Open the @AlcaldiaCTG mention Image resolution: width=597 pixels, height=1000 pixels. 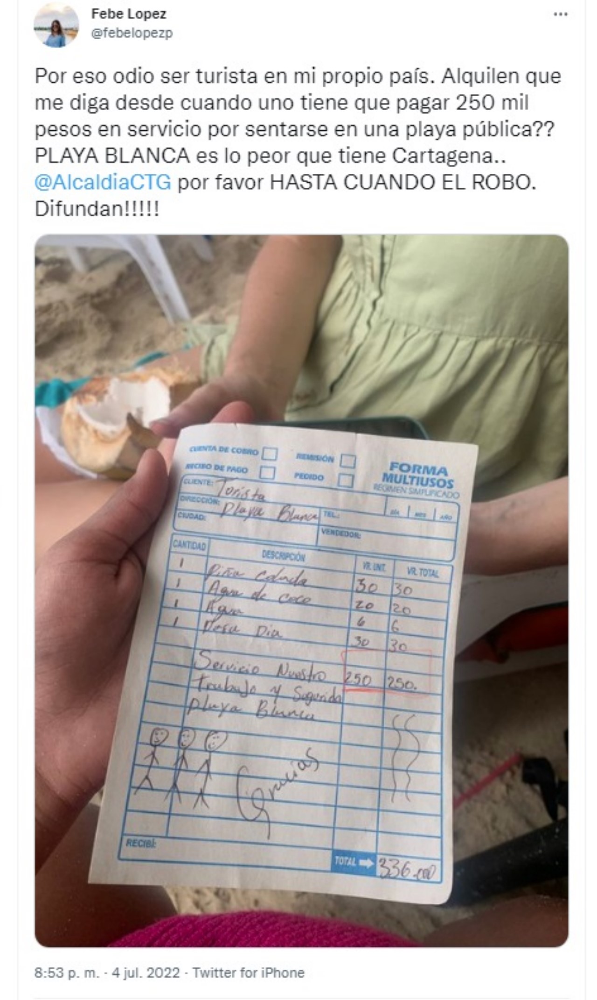pos(103,182)
